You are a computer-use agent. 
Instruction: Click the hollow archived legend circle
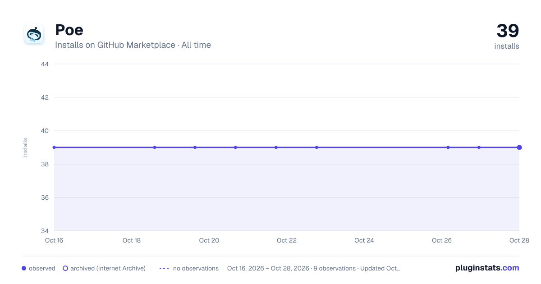point(65,268)
